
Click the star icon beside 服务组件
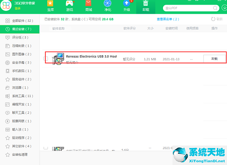point(7,79)
